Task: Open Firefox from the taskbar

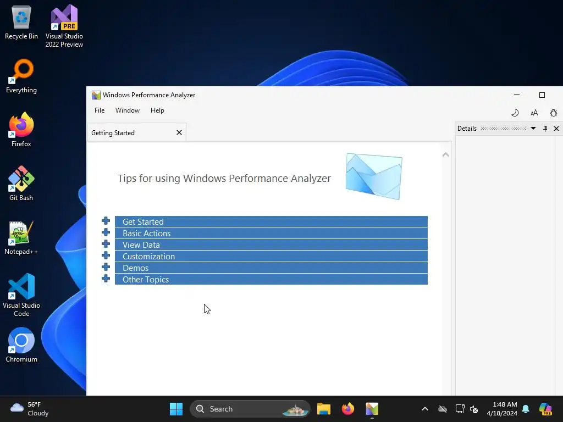Action: coord(348,409)
